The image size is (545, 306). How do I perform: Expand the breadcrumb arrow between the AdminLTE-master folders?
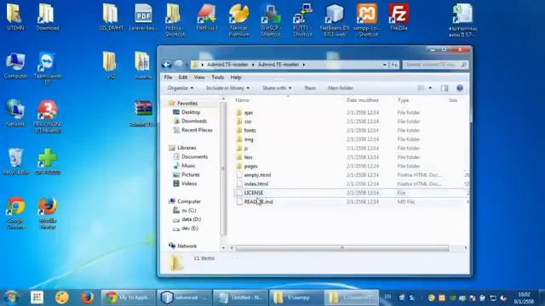click(x=253, y=65)
